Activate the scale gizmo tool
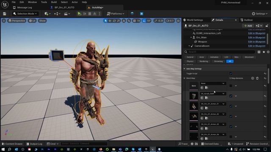 click(119, 21)
